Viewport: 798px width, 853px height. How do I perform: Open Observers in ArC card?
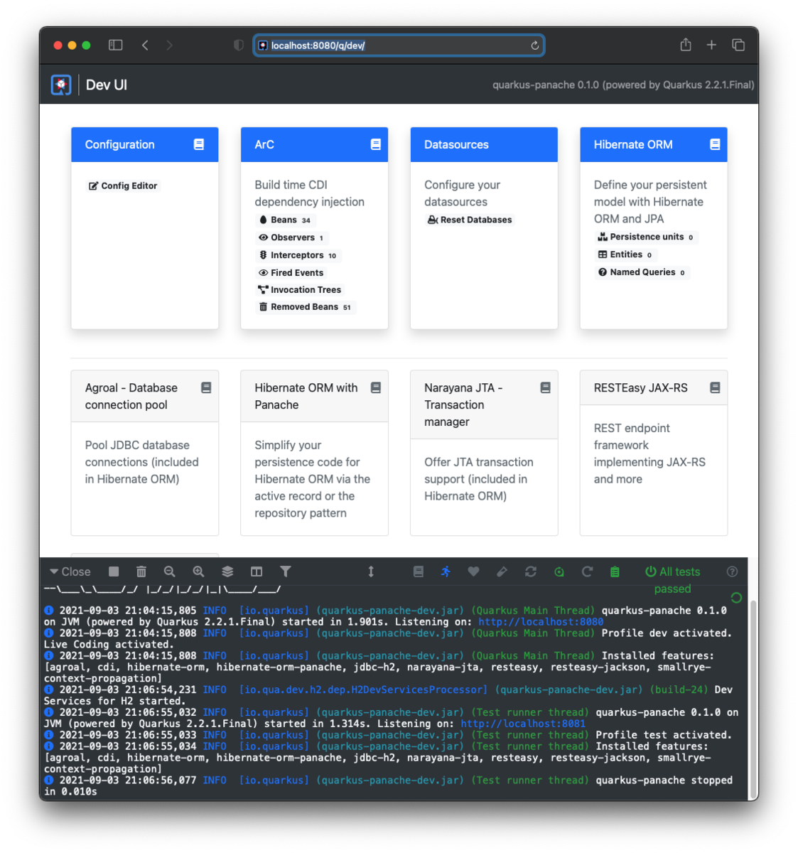click(291, 237)
